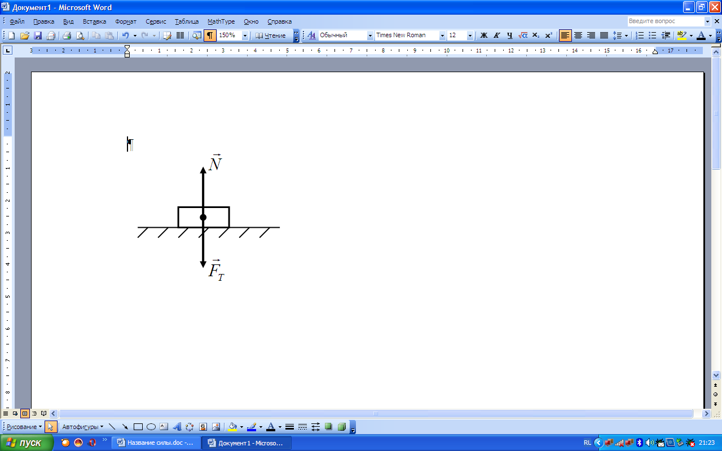The image size is (722, 451).
Task: Apply bulleted list
Action: point(653,36)
